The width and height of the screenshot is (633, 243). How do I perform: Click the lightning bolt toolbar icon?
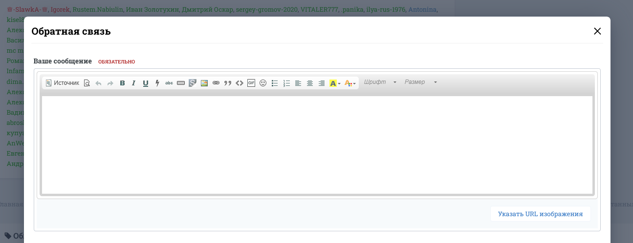(x=157, y=83)
